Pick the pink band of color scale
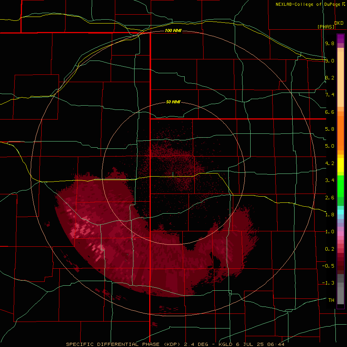 340,234
